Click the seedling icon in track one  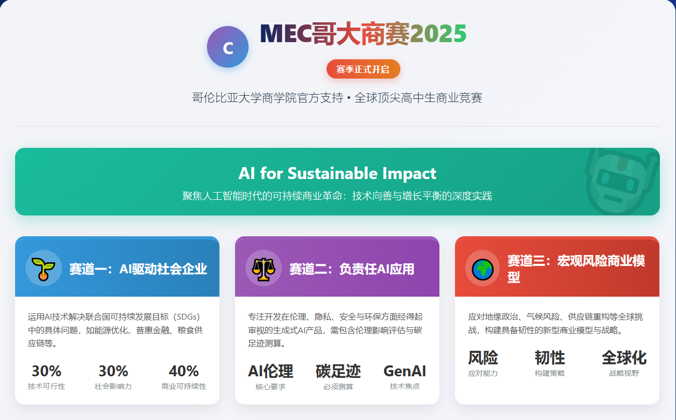tap(43, 268)
